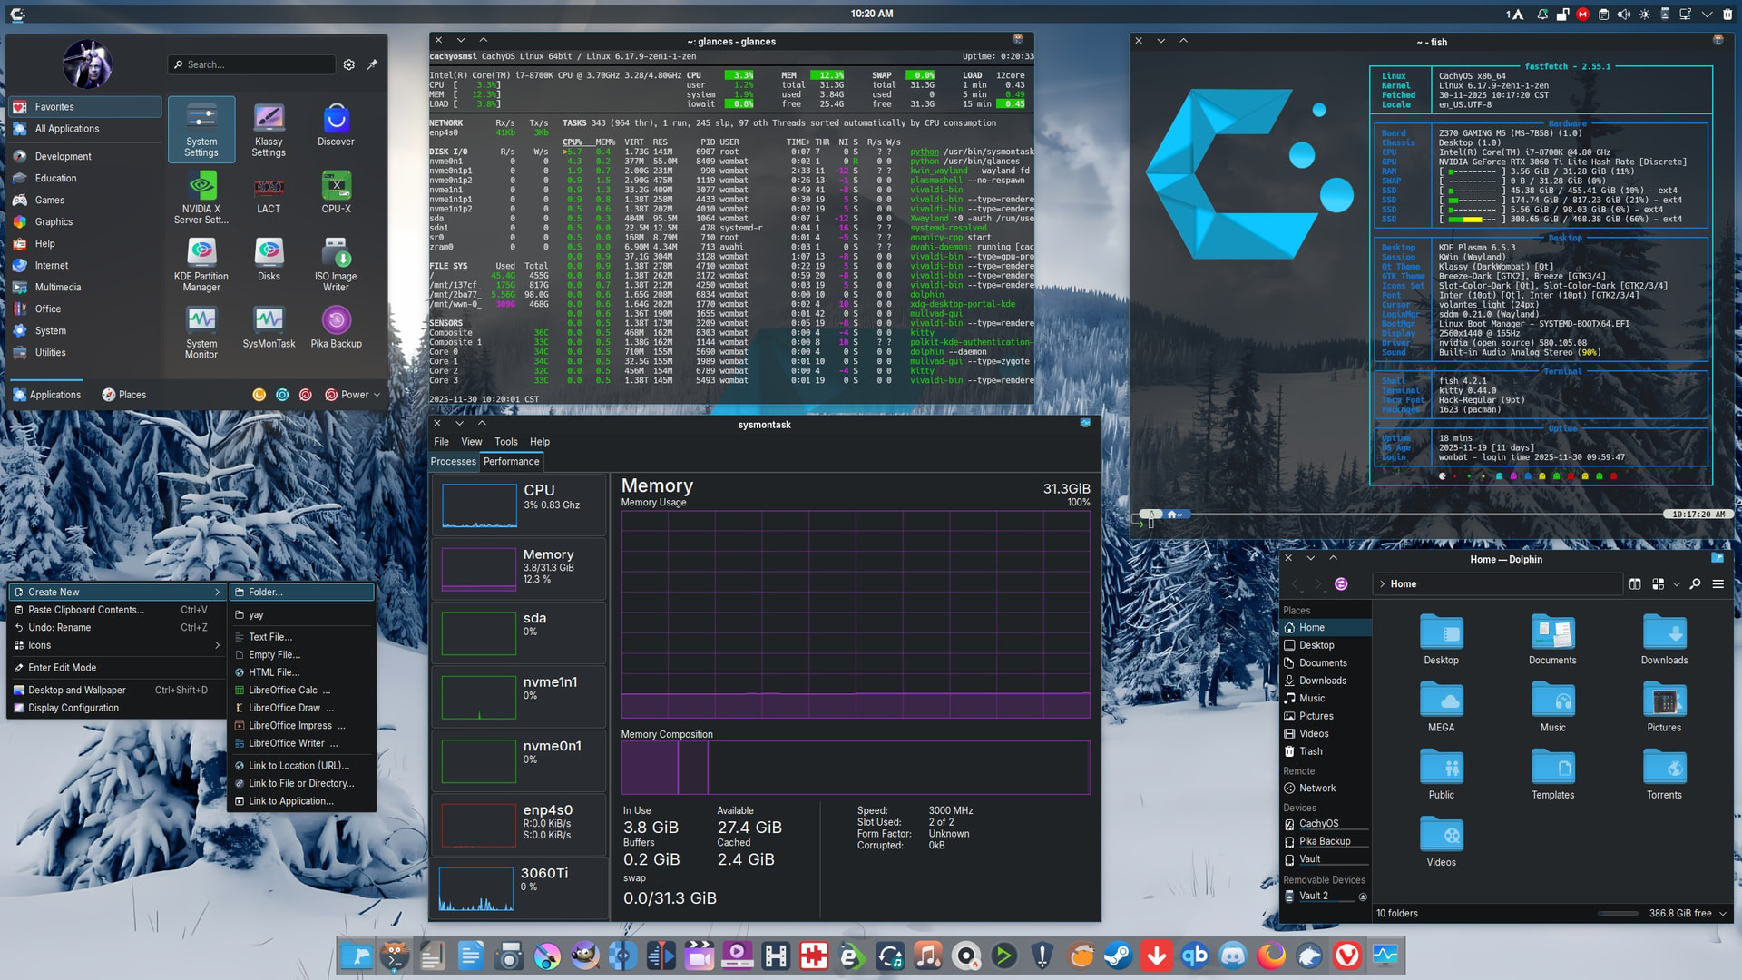The width and height of the screenshot is (1742, 980).
Task: Click Places at launcher bottom
Action: click(x=123, y=395)
